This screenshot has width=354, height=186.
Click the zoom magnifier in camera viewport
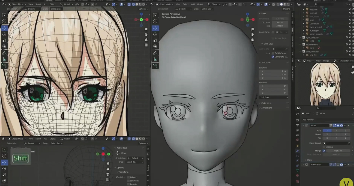(x=252, y=29)
